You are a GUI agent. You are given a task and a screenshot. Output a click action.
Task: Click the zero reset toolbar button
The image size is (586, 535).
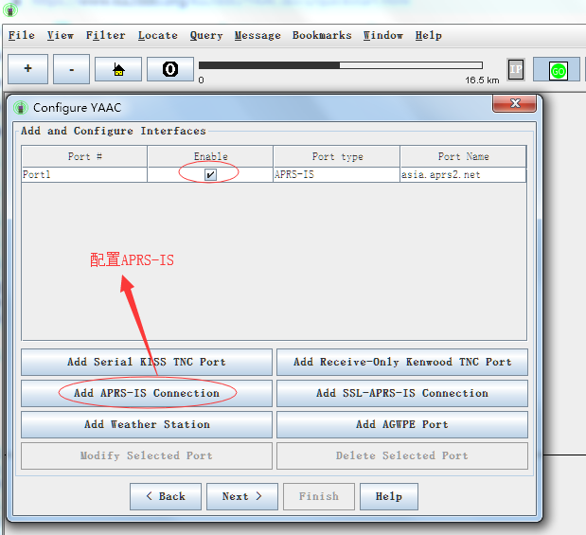[170, 69]
